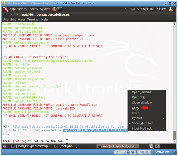Open the terminal menubar Help menu

[44, 20]
